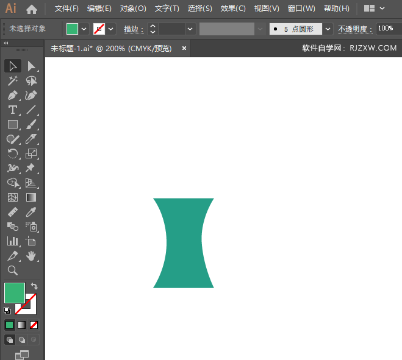Viewport: 402px width, 360px height.
Task: Pick the Pen tool
Action: coord(12,96)
